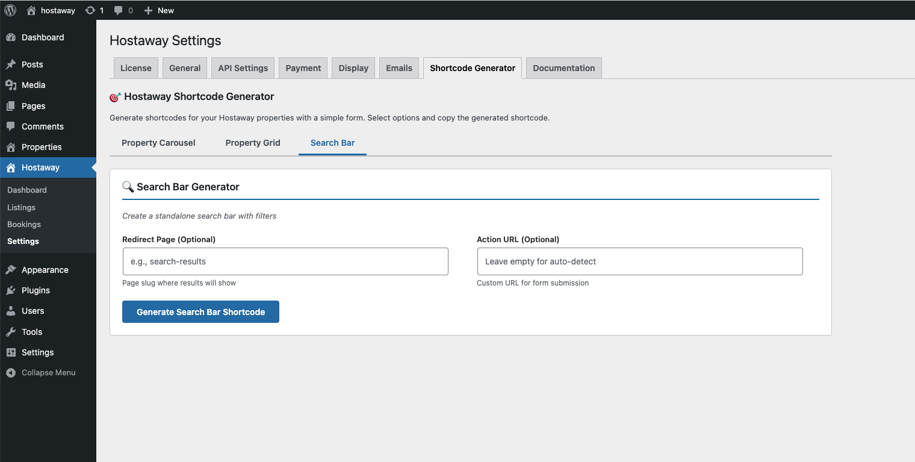Click the Plugins plug icon in sidebar
The image size is (915, 462).
pyautogui.click(x=12, y=290)
